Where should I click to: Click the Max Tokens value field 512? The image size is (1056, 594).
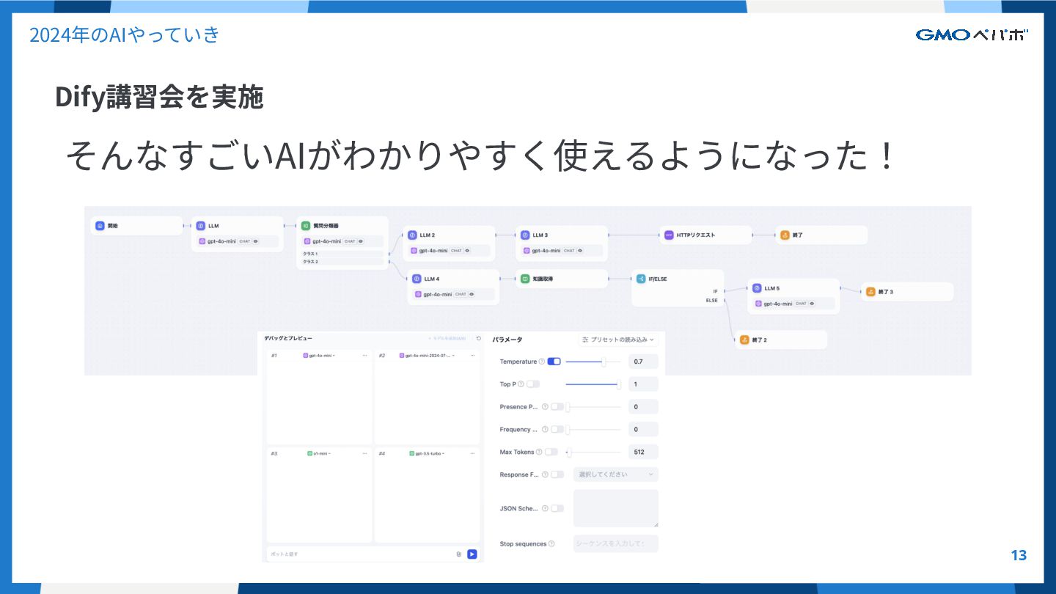pos(643,452)
